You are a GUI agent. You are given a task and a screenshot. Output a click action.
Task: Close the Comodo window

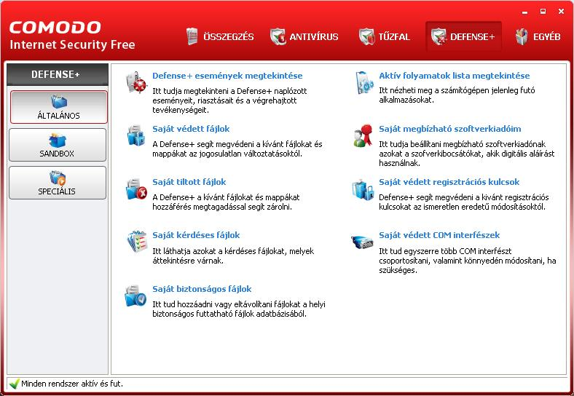point(561,12)
